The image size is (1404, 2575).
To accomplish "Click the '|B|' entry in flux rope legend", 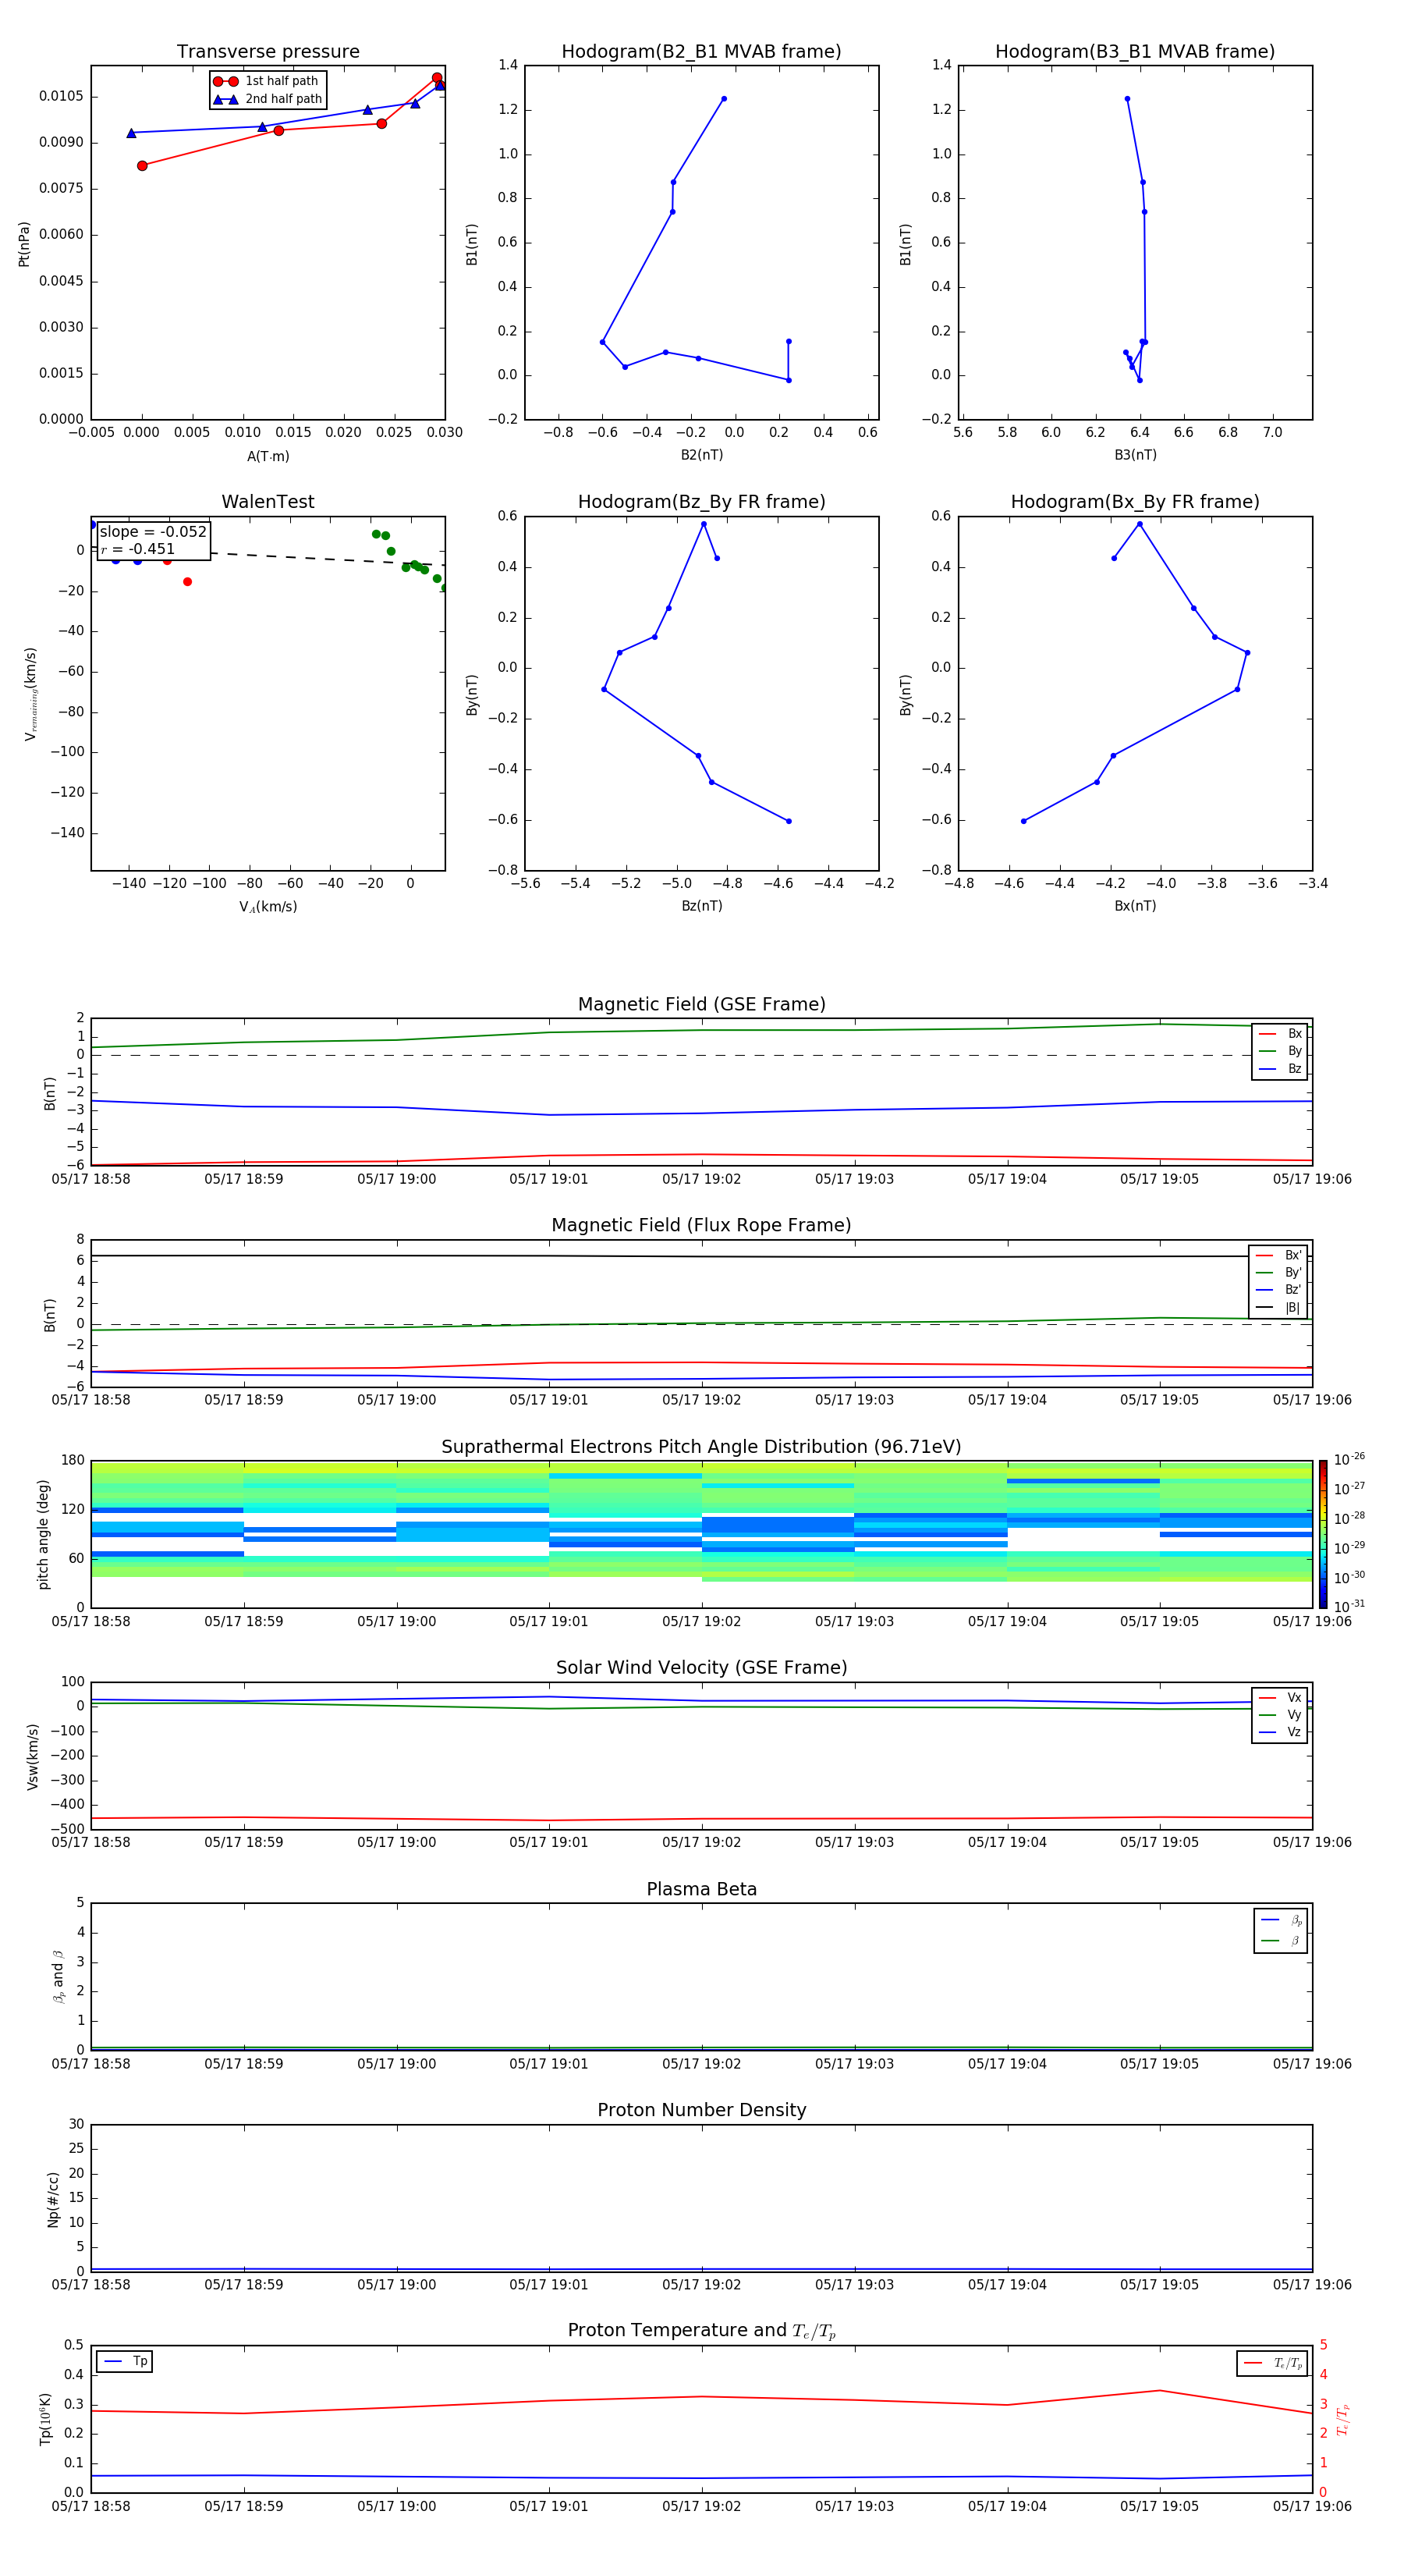I will pos(1279,1308).
